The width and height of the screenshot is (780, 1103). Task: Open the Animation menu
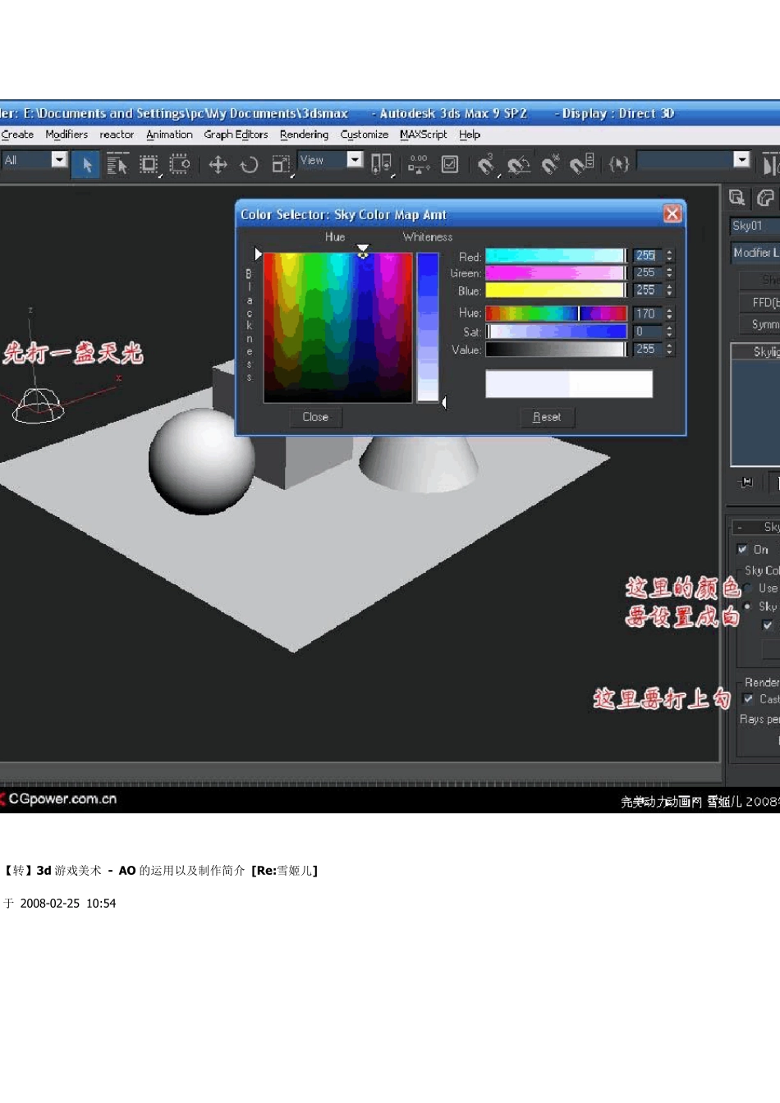169,135
